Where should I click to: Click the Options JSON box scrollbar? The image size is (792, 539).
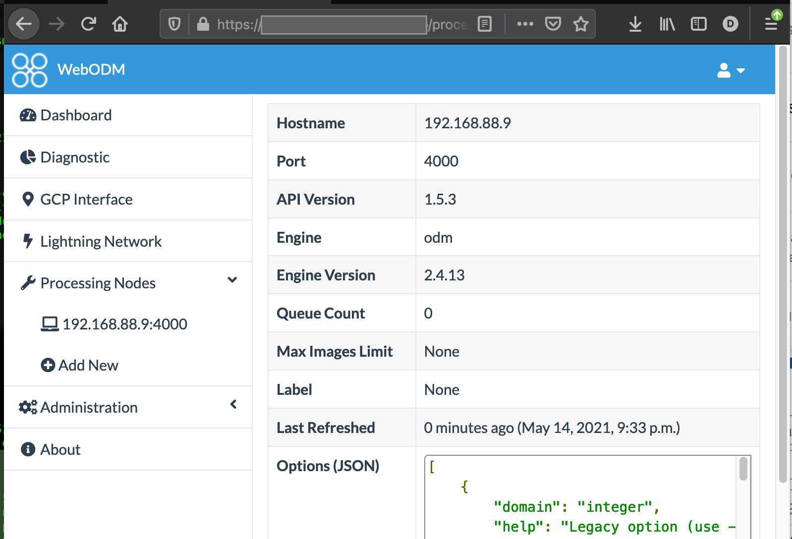tap(743, 469)
